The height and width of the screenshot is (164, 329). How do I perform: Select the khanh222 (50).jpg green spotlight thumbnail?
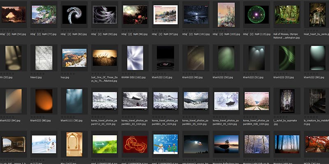226,58
